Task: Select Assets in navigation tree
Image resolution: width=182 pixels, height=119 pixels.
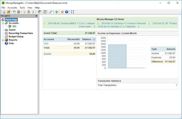Action: [12, 30]
